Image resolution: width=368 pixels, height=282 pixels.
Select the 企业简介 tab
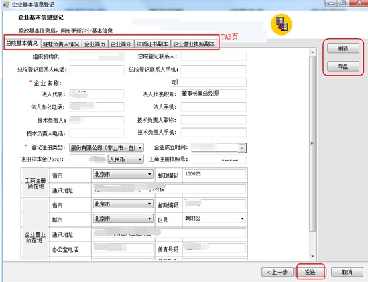[121, 44]
